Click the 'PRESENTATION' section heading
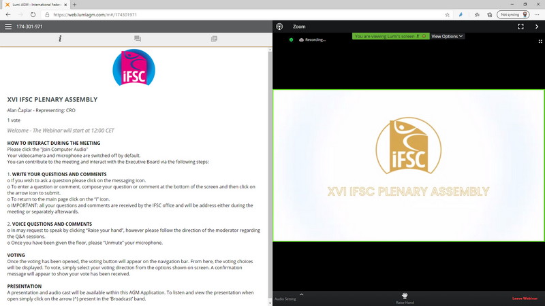The width and height of the screenshot is (545, 306). (x=25, y=286)
